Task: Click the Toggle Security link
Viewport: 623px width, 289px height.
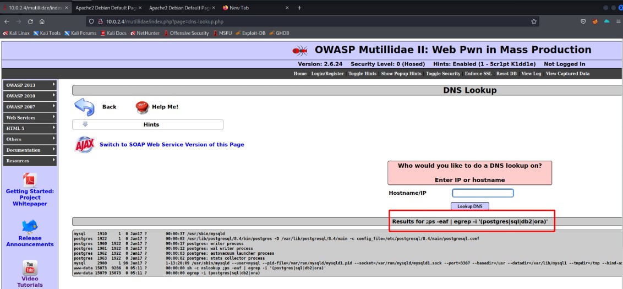Action: point(443,74)
